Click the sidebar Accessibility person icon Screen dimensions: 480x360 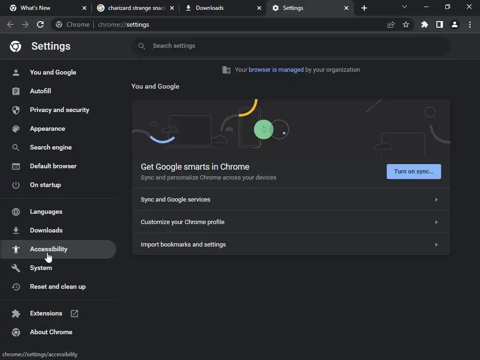[x=16, y=249]
